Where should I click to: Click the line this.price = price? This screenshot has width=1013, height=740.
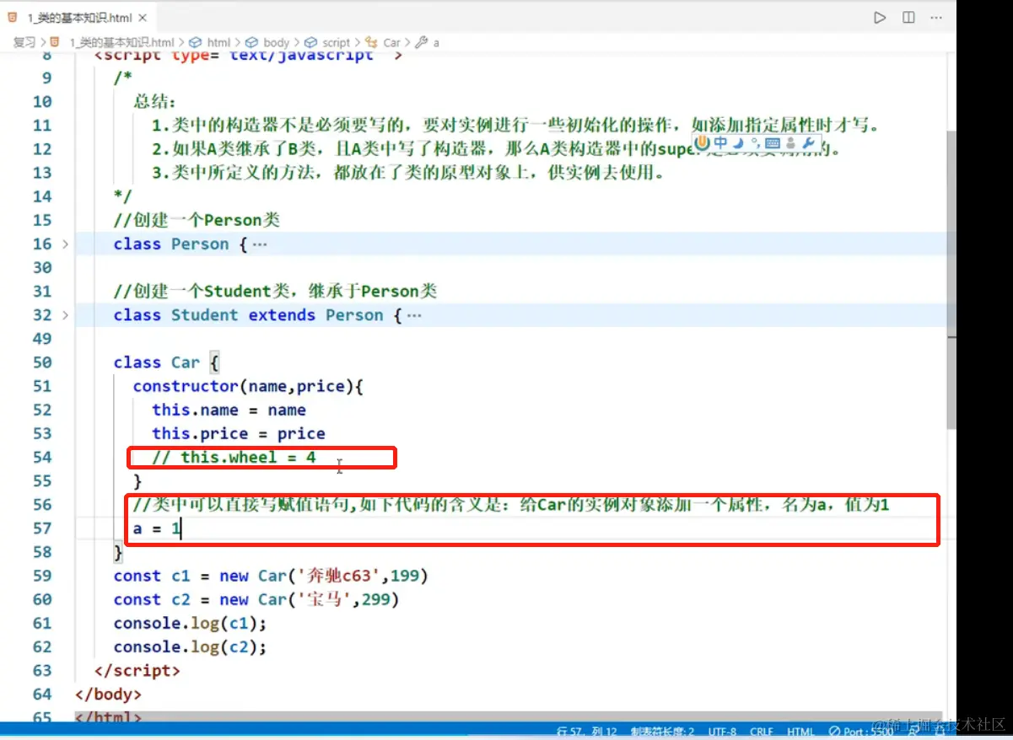[239, 433]
